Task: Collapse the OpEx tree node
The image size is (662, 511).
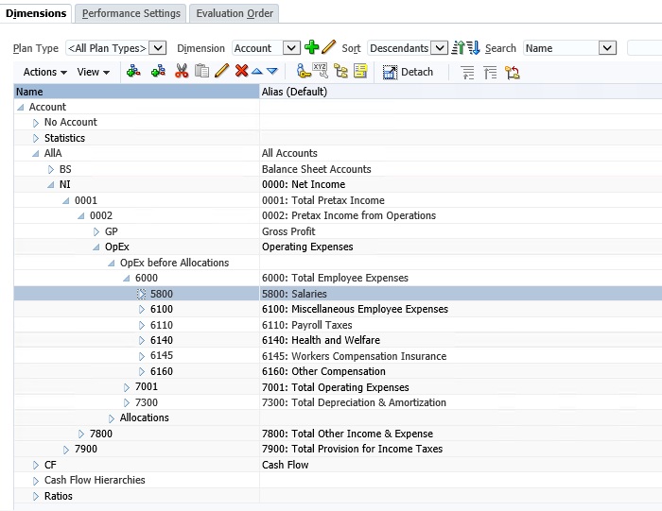Action: pos(96,247)
